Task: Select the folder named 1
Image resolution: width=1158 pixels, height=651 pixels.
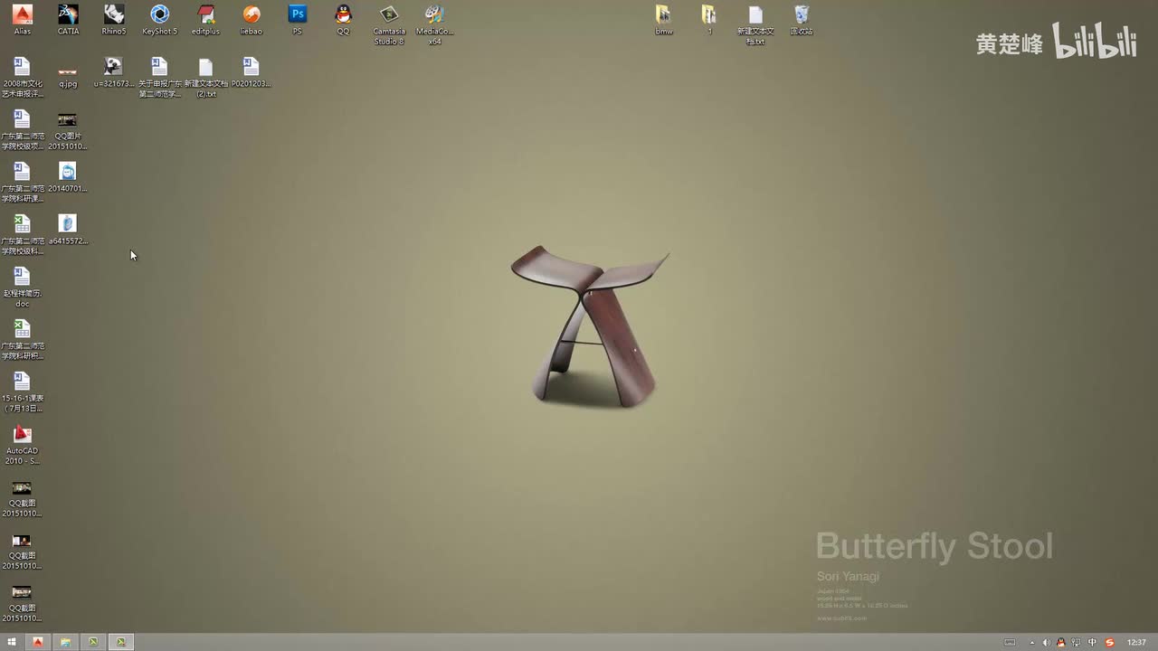Action: point(709,20)
